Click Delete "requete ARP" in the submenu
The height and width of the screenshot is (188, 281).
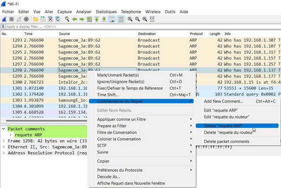point(223,126)
